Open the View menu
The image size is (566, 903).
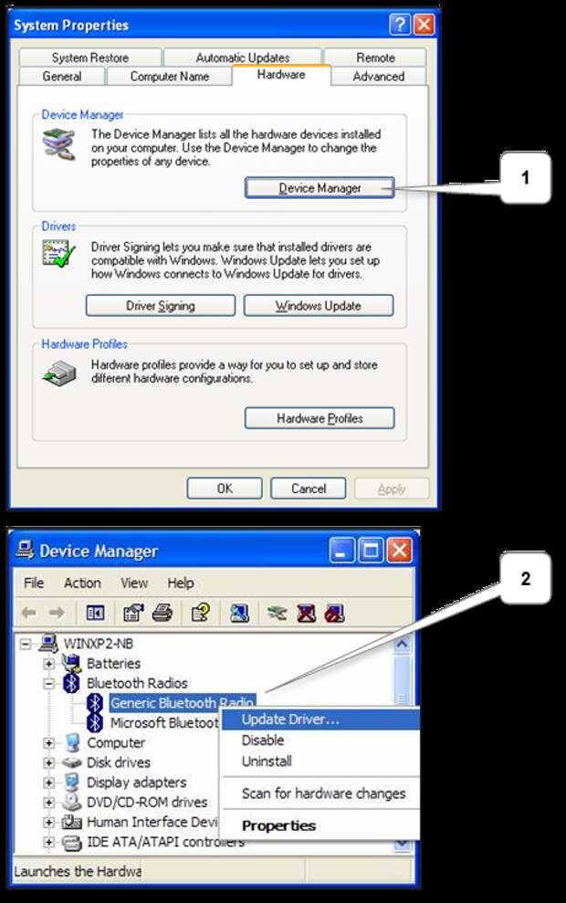pos(134,583)
